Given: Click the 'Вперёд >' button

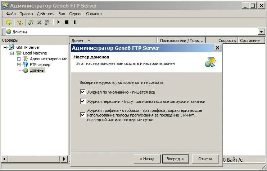Looking at the screenshot, I should [176, 159].
